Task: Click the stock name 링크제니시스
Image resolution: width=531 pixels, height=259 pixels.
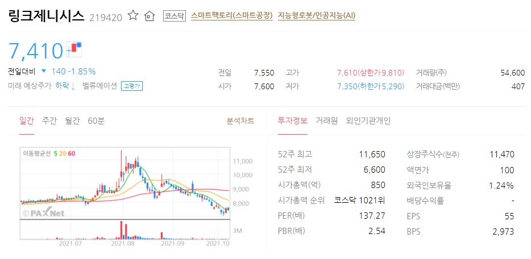Action: tap(46, 15)
